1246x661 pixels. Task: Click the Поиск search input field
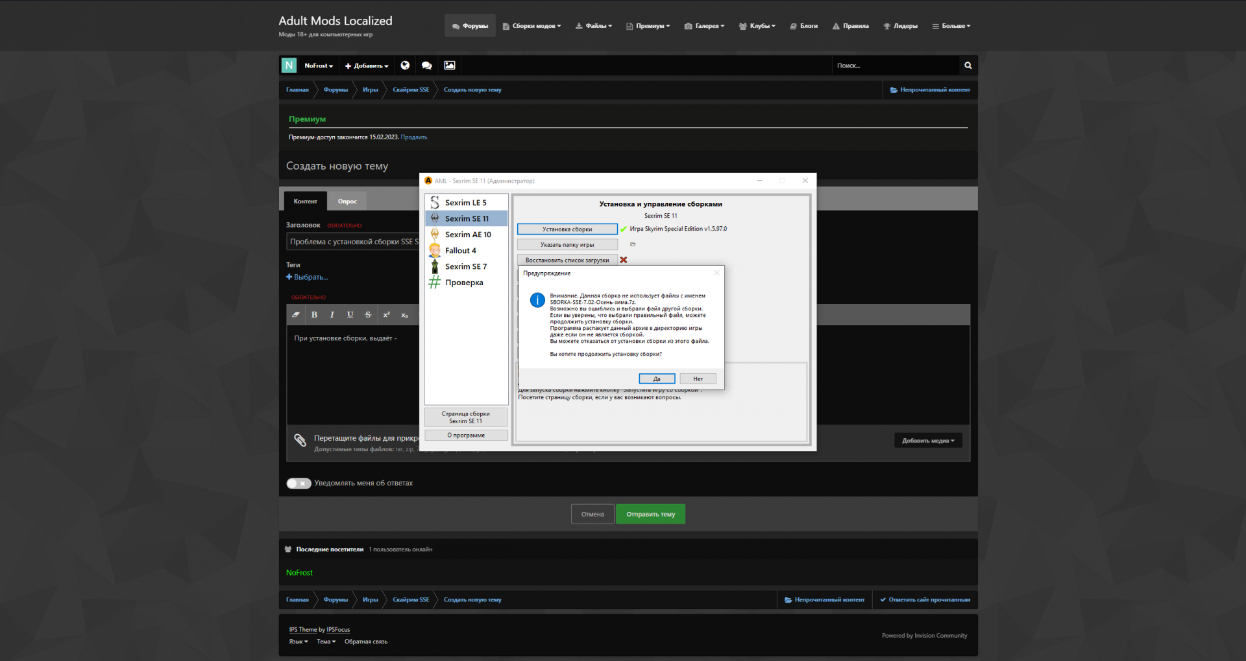click(896, 65)
